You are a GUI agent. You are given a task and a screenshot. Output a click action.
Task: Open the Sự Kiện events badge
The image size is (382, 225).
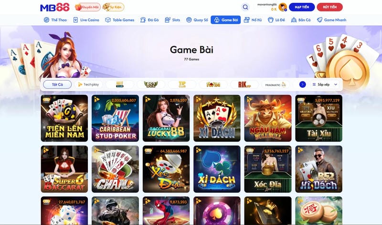113,7
